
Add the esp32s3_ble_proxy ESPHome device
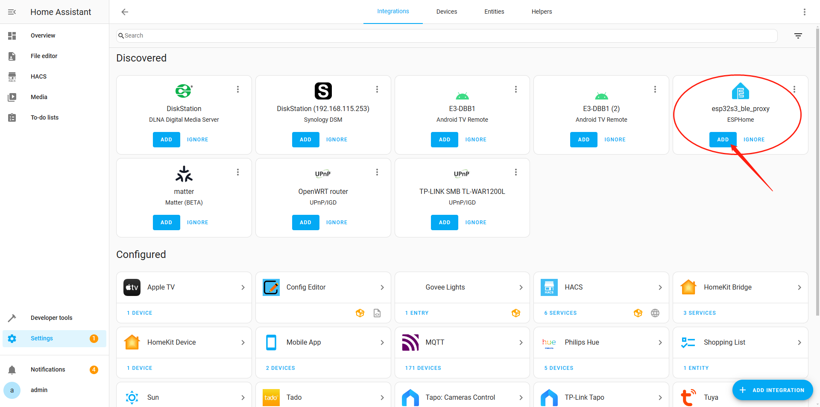pyautogui.click(x=723, y=140)
